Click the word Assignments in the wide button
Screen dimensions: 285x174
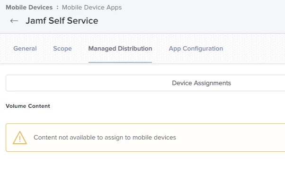(212, 83)
